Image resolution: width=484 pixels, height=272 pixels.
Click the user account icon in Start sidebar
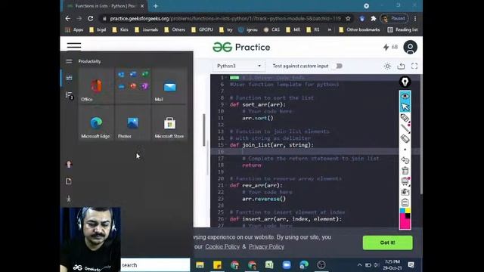click(69, 164)
